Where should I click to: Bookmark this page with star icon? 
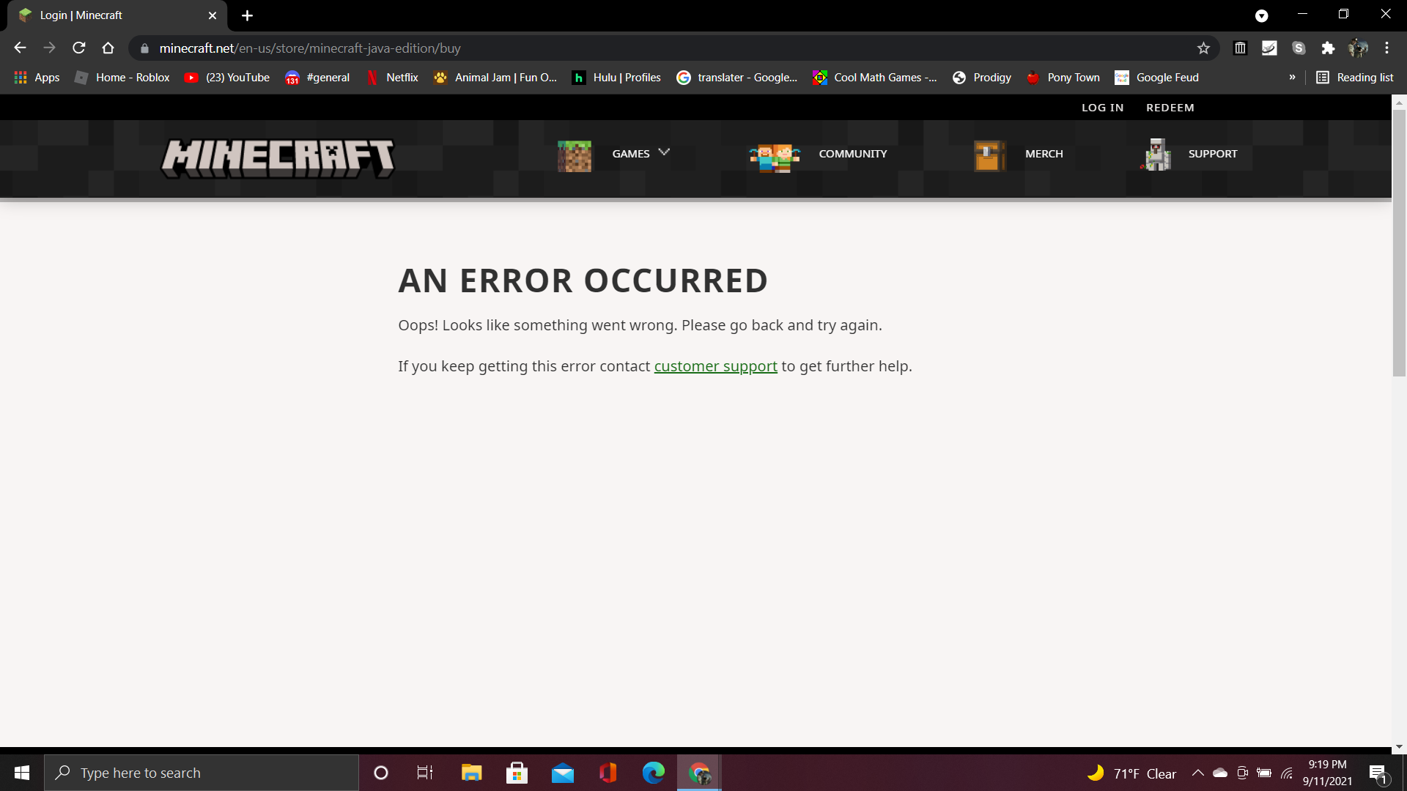point(1203,48)
